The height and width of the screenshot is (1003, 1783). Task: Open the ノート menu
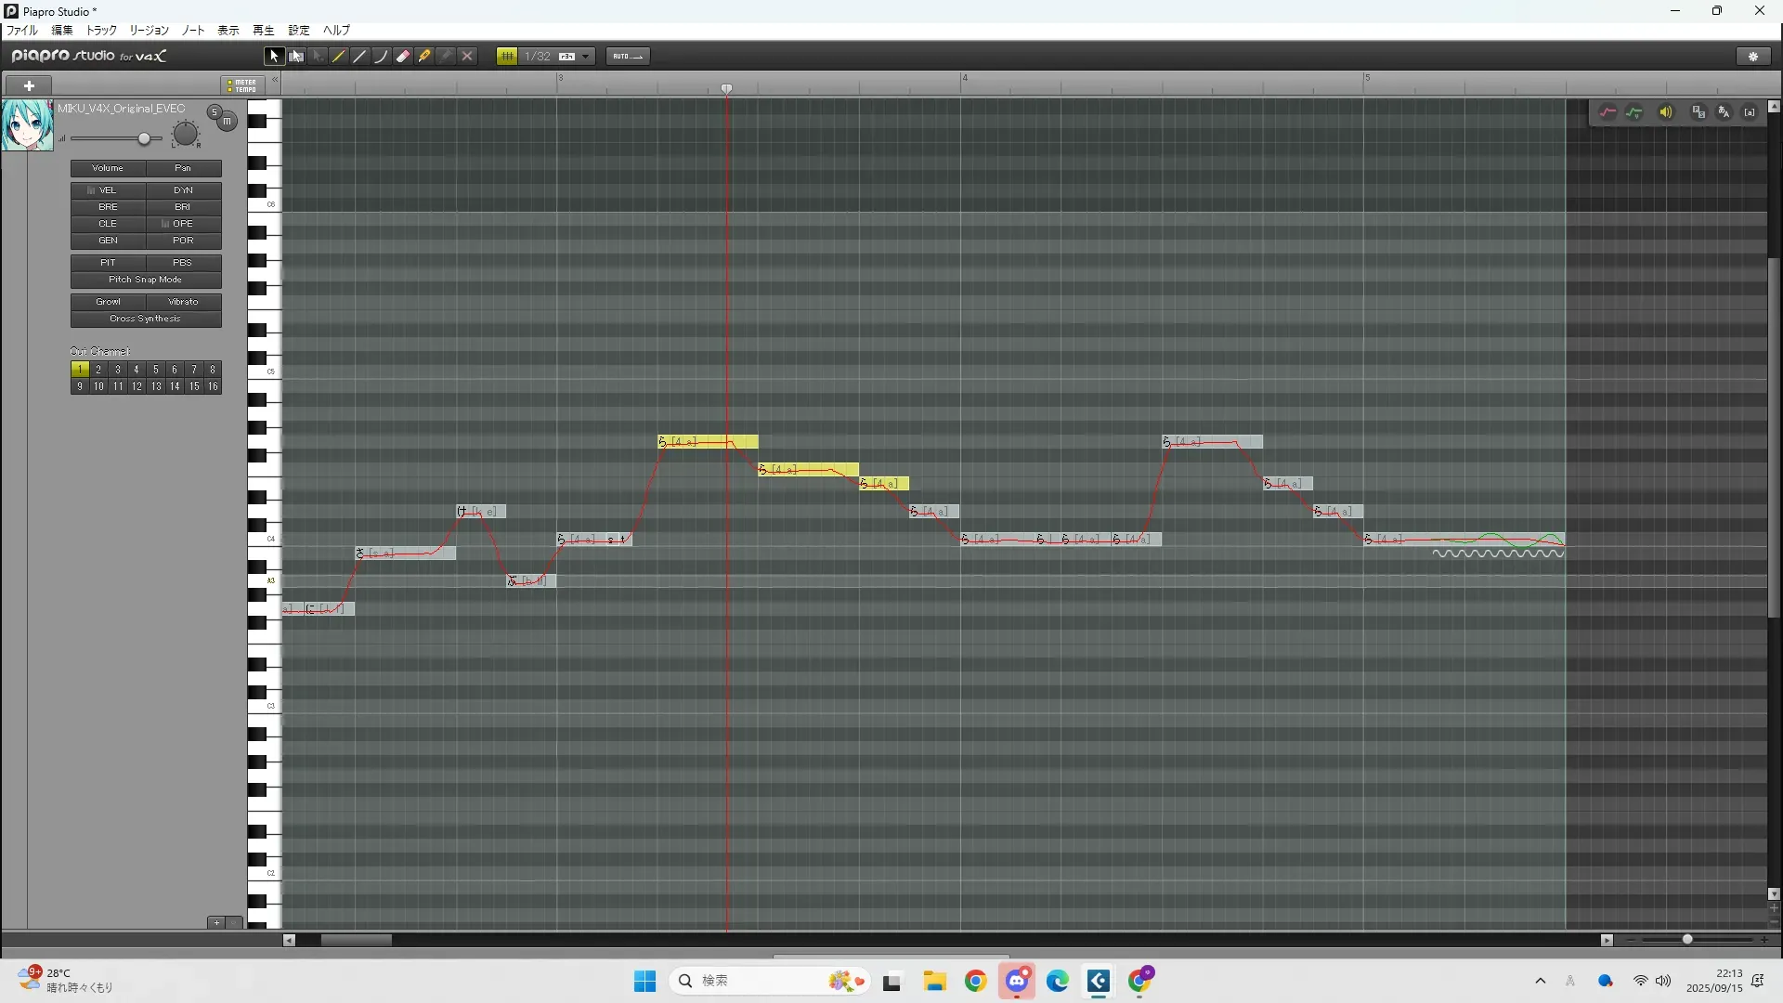tap(193, 31)
